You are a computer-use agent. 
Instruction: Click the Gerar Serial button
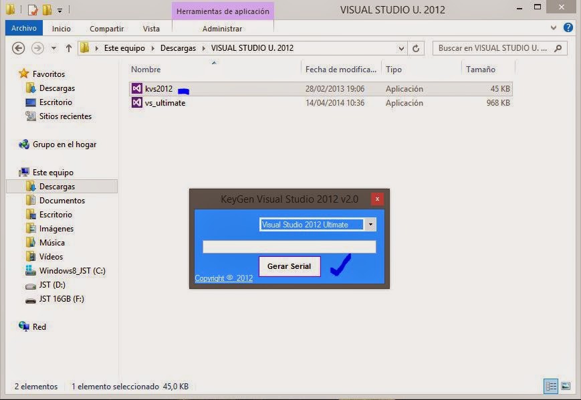tap(289, 266)
